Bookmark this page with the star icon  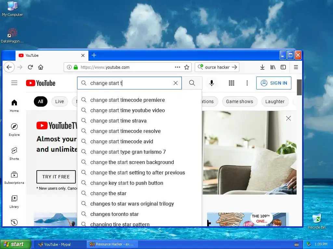(187, 67)
